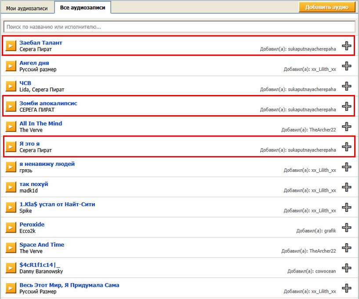Click the "я ненавижу людей" title

point(47,164)
